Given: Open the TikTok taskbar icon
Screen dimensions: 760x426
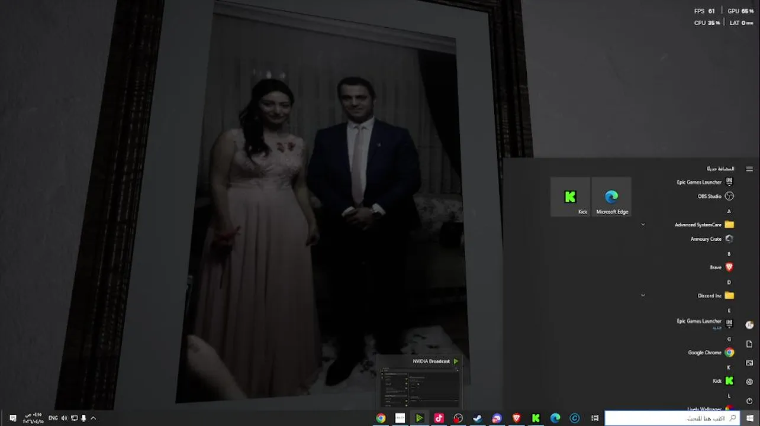Looking at the screenshot, I should pyautogui.click(x=439, y=418).
